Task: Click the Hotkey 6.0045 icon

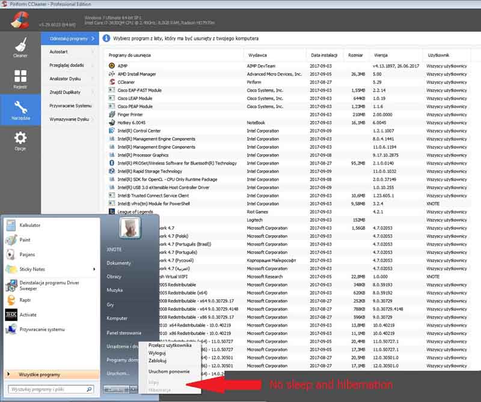Action: click(112, 122)
